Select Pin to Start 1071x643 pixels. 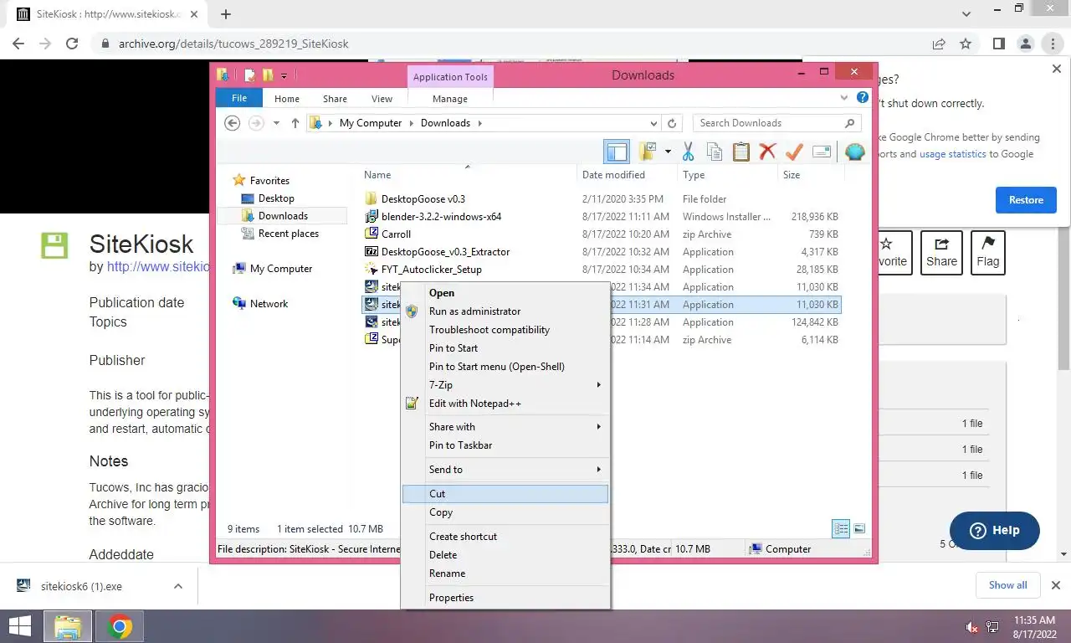point(505,348)
